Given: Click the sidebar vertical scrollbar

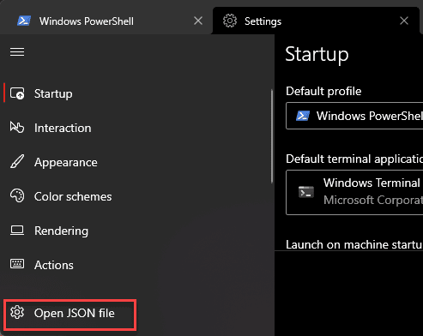Looking at the screenshot, I should [272, 135].
